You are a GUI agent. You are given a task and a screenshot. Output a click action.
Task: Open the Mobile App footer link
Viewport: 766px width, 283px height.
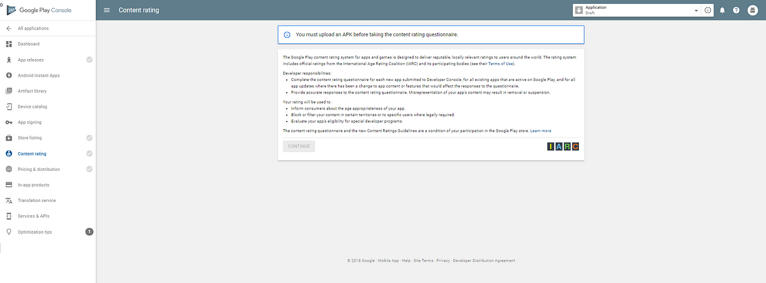pos(388,261)
